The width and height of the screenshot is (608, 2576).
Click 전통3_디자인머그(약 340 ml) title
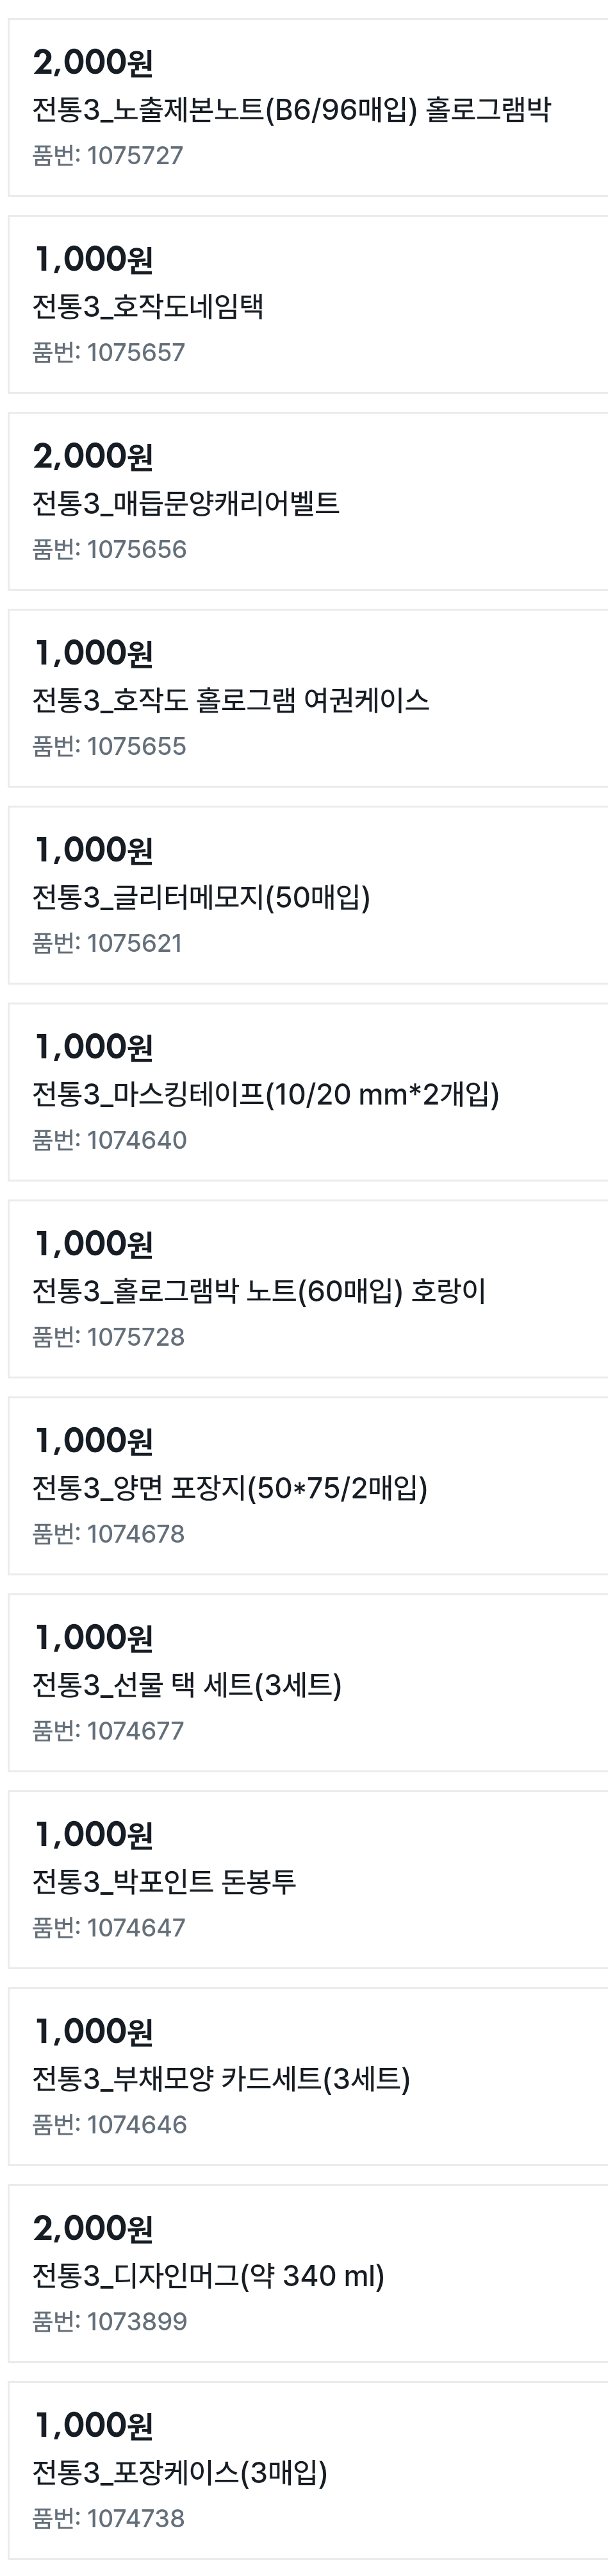[208, 2276]
